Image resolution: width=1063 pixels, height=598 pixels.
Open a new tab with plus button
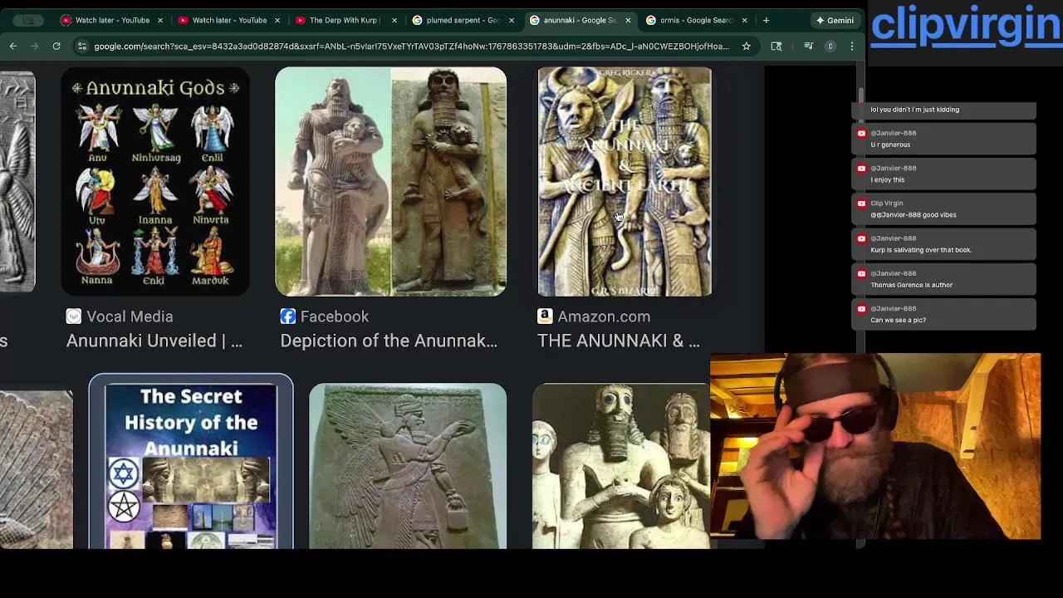coord(766,20)
